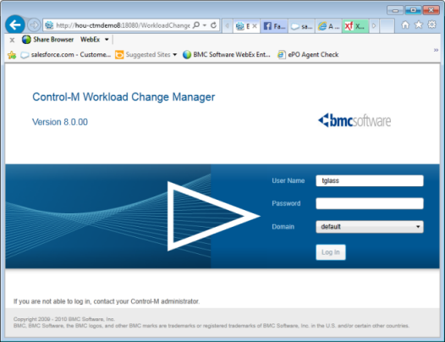
Task: Open a new blank tab
Action: point(387,26)
